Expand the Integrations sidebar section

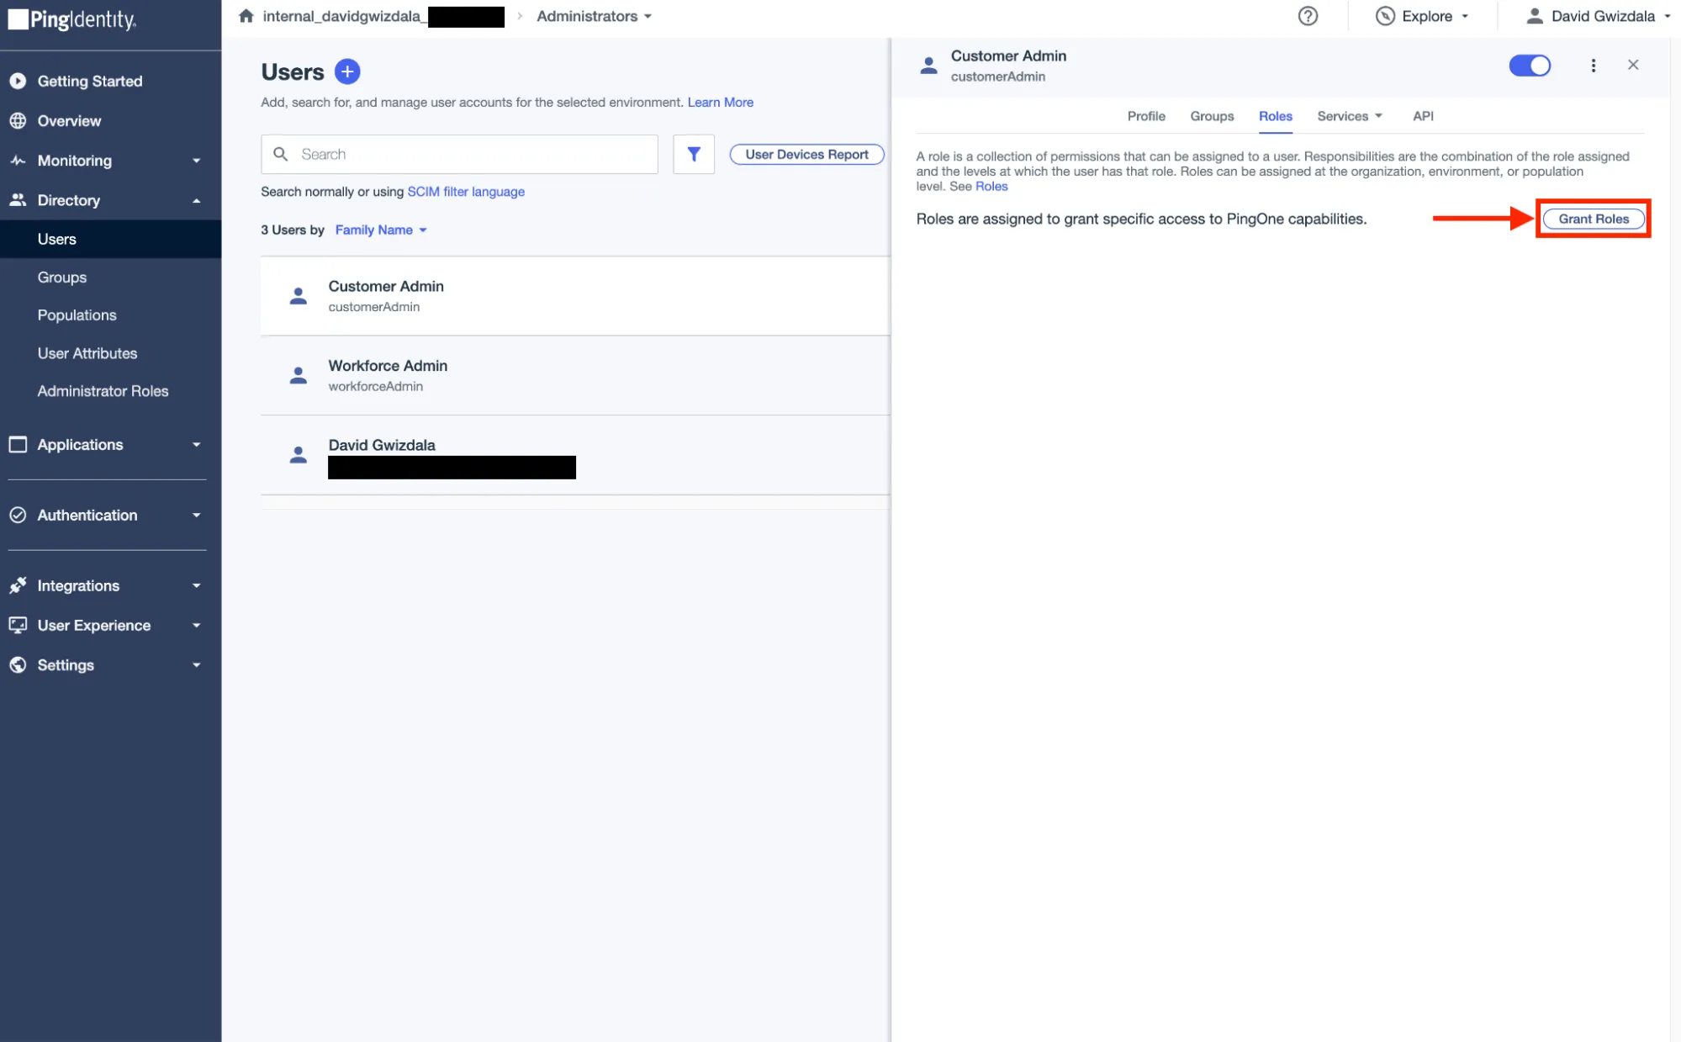196,586
